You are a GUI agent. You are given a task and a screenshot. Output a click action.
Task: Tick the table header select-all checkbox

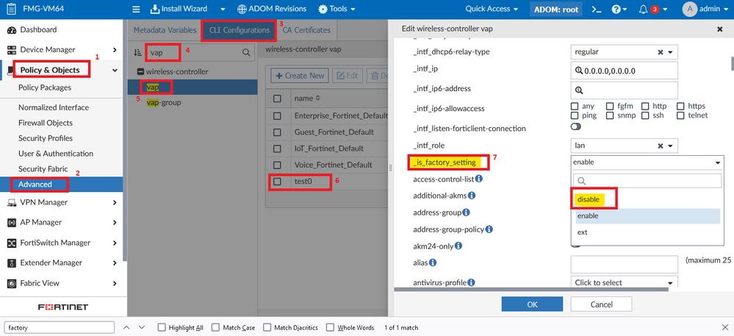coord(277,99)
